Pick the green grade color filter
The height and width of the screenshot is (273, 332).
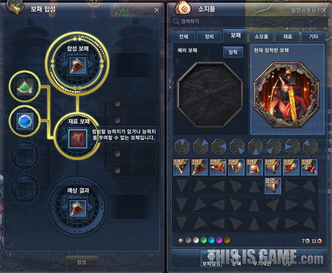(x=204, y=240)
